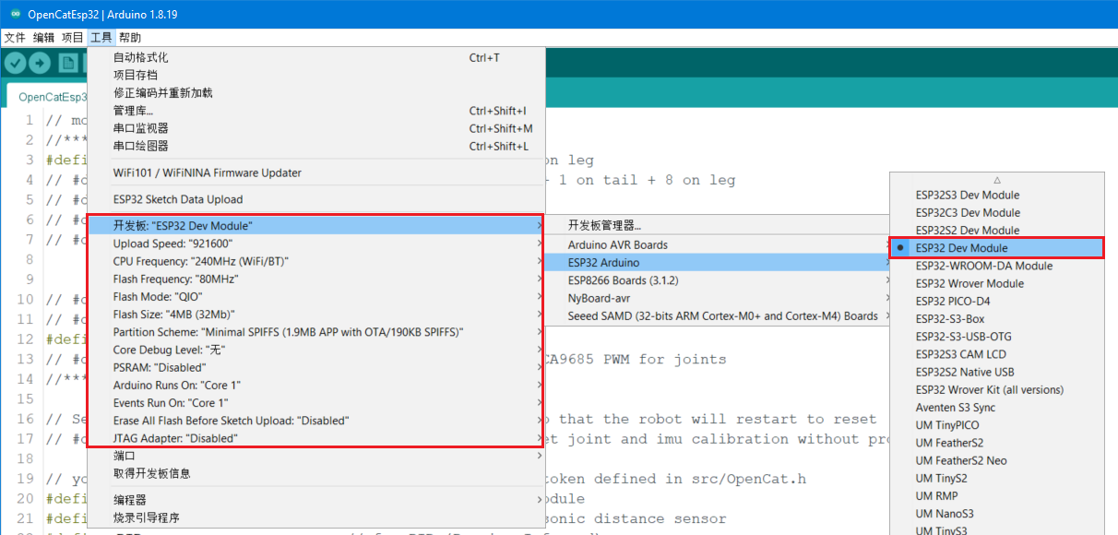Open the 文件 menu

click(15, 38)
